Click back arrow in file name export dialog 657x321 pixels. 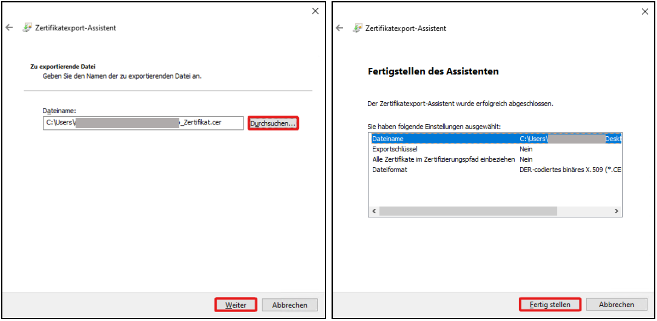tap(9, 27)
